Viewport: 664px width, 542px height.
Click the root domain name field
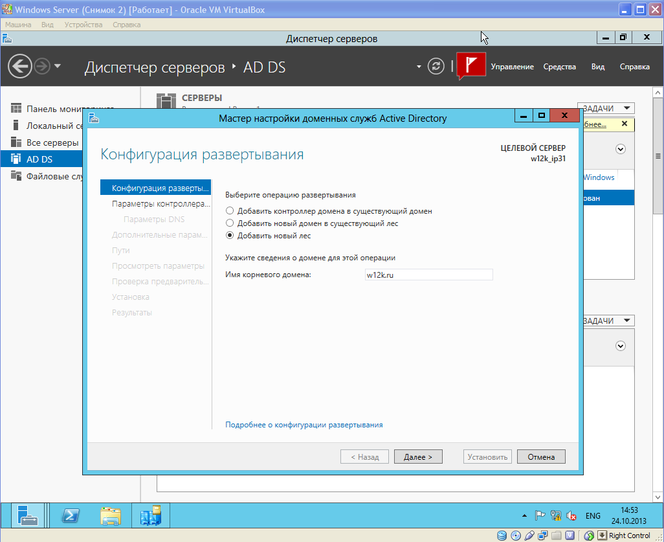428,275
